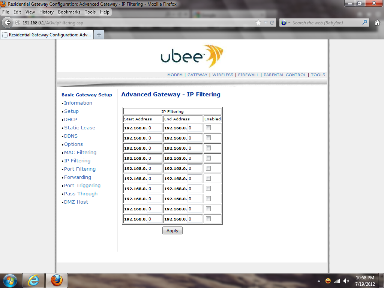Click the bookmark star in address bar
The width and height of the screenshot is (384, 288).
pos(258,22)
